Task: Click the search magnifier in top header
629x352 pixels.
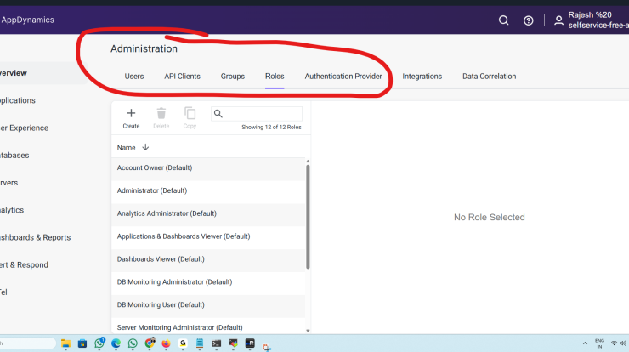Action: point(504,20)
